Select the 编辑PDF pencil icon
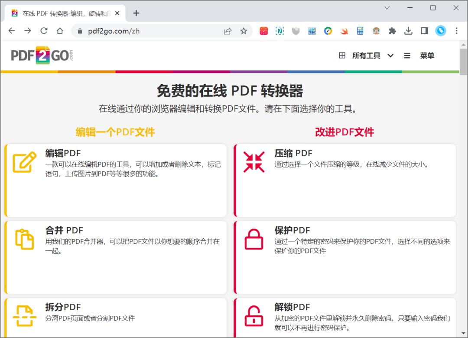 coord(23,161)
